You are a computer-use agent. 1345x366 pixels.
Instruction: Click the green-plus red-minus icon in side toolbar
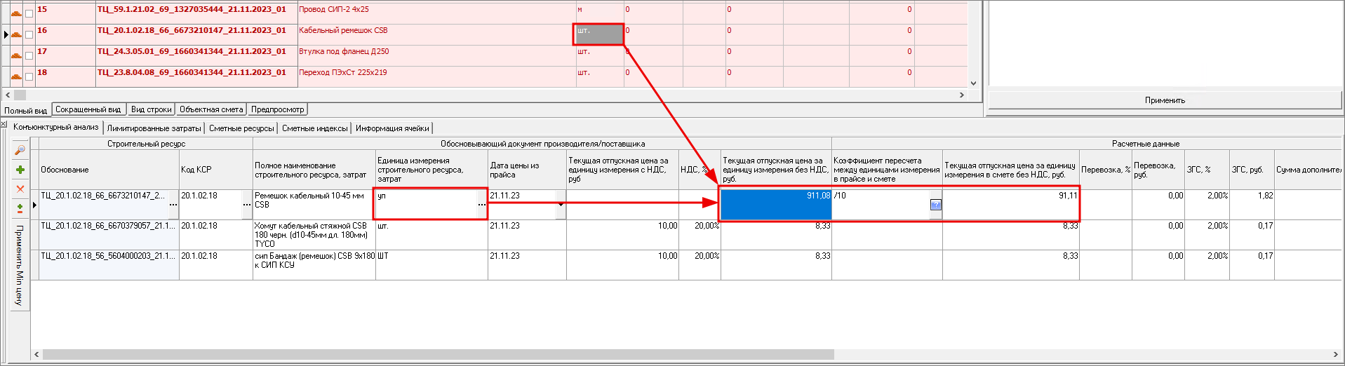[x=20, y=208]
